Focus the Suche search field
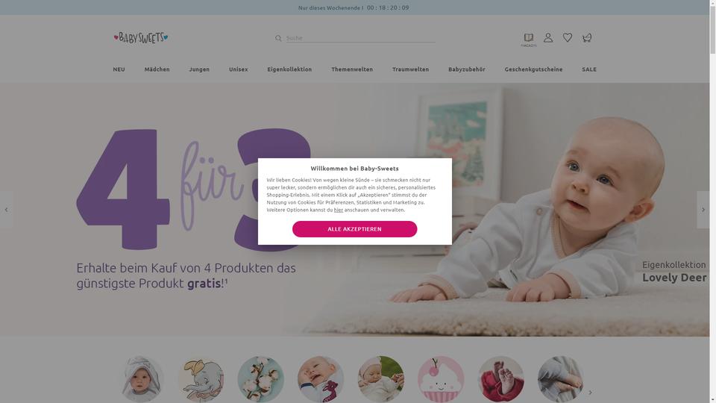The width and height of the screenshot is (716, 403). [360, 38]
